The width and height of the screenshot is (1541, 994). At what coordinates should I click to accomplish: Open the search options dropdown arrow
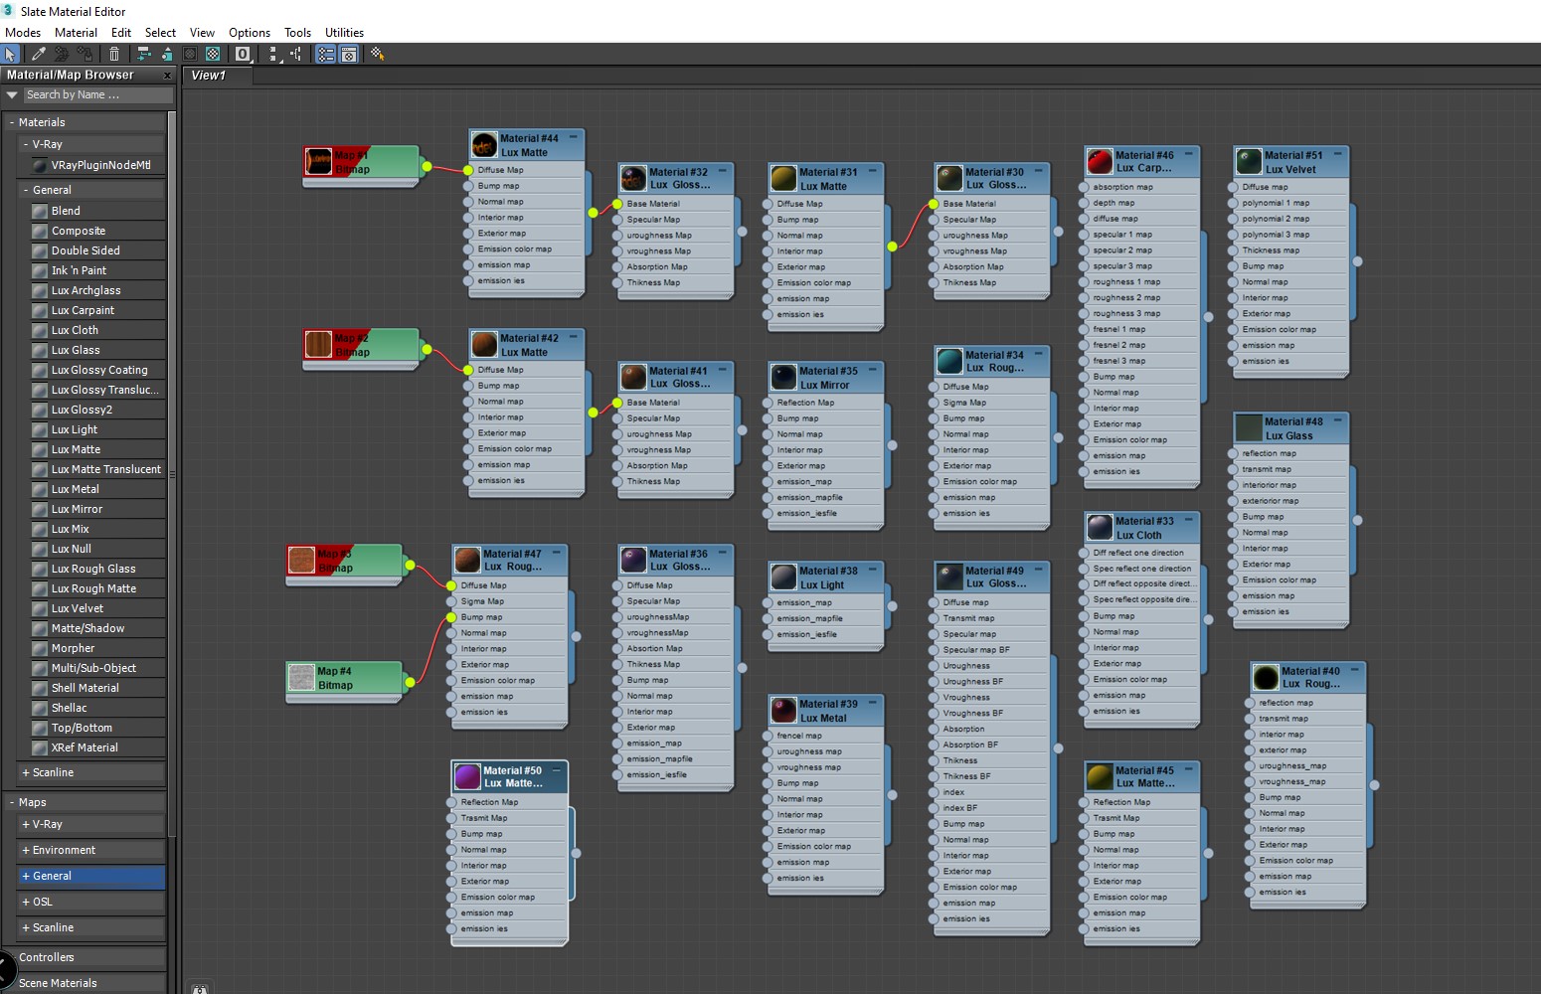[13, 95]
